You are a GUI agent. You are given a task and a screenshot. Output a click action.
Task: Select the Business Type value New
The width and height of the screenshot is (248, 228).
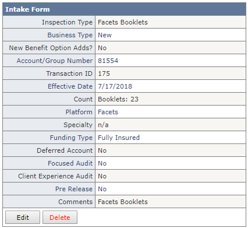pyautogui.click(x=105, y=35)
